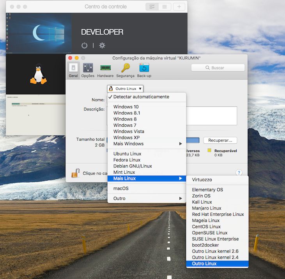Open the Geral settings tab
Screen dimensions: 285x279
[73, 70]
